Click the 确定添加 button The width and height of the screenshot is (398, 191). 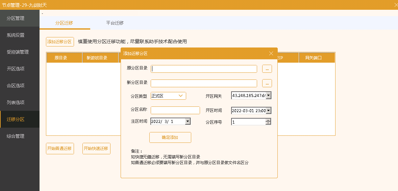click(170, 137)
